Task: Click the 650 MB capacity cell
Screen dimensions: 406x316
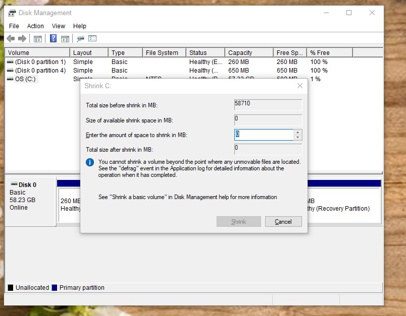Action: pos(238,70)
